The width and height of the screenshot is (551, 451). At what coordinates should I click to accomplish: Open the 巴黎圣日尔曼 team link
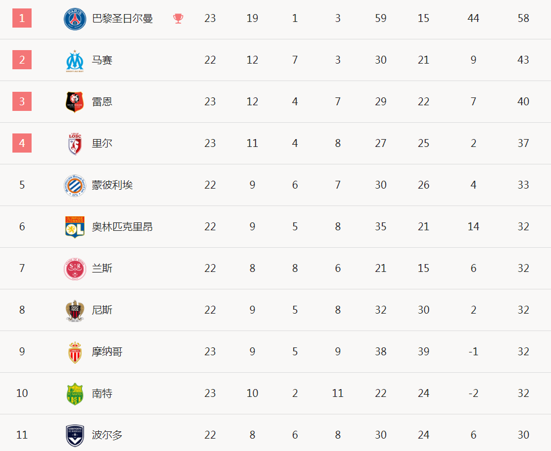pyautogui.click(x=122, y=19)
